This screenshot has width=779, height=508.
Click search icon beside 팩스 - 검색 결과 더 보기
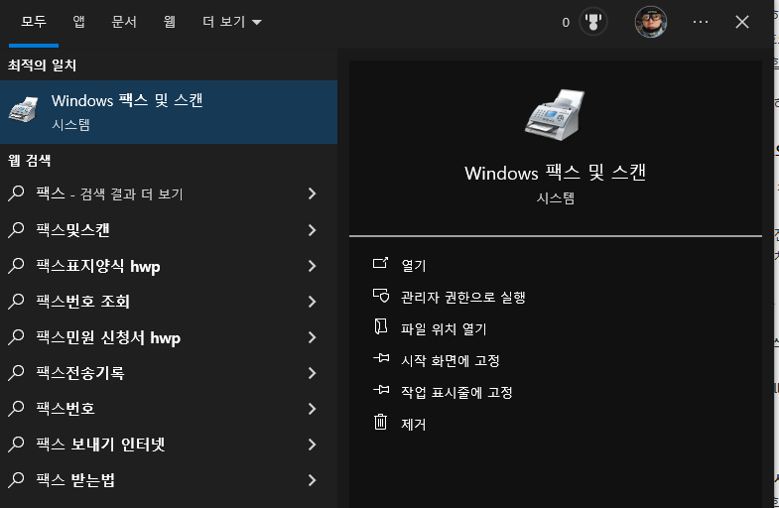click(16, 193)
